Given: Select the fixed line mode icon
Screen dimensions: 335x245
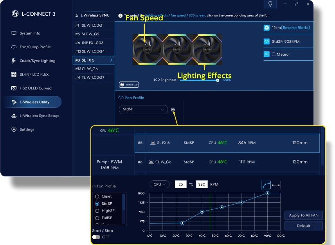Looking at the screenshot, I should coord(276,185).
